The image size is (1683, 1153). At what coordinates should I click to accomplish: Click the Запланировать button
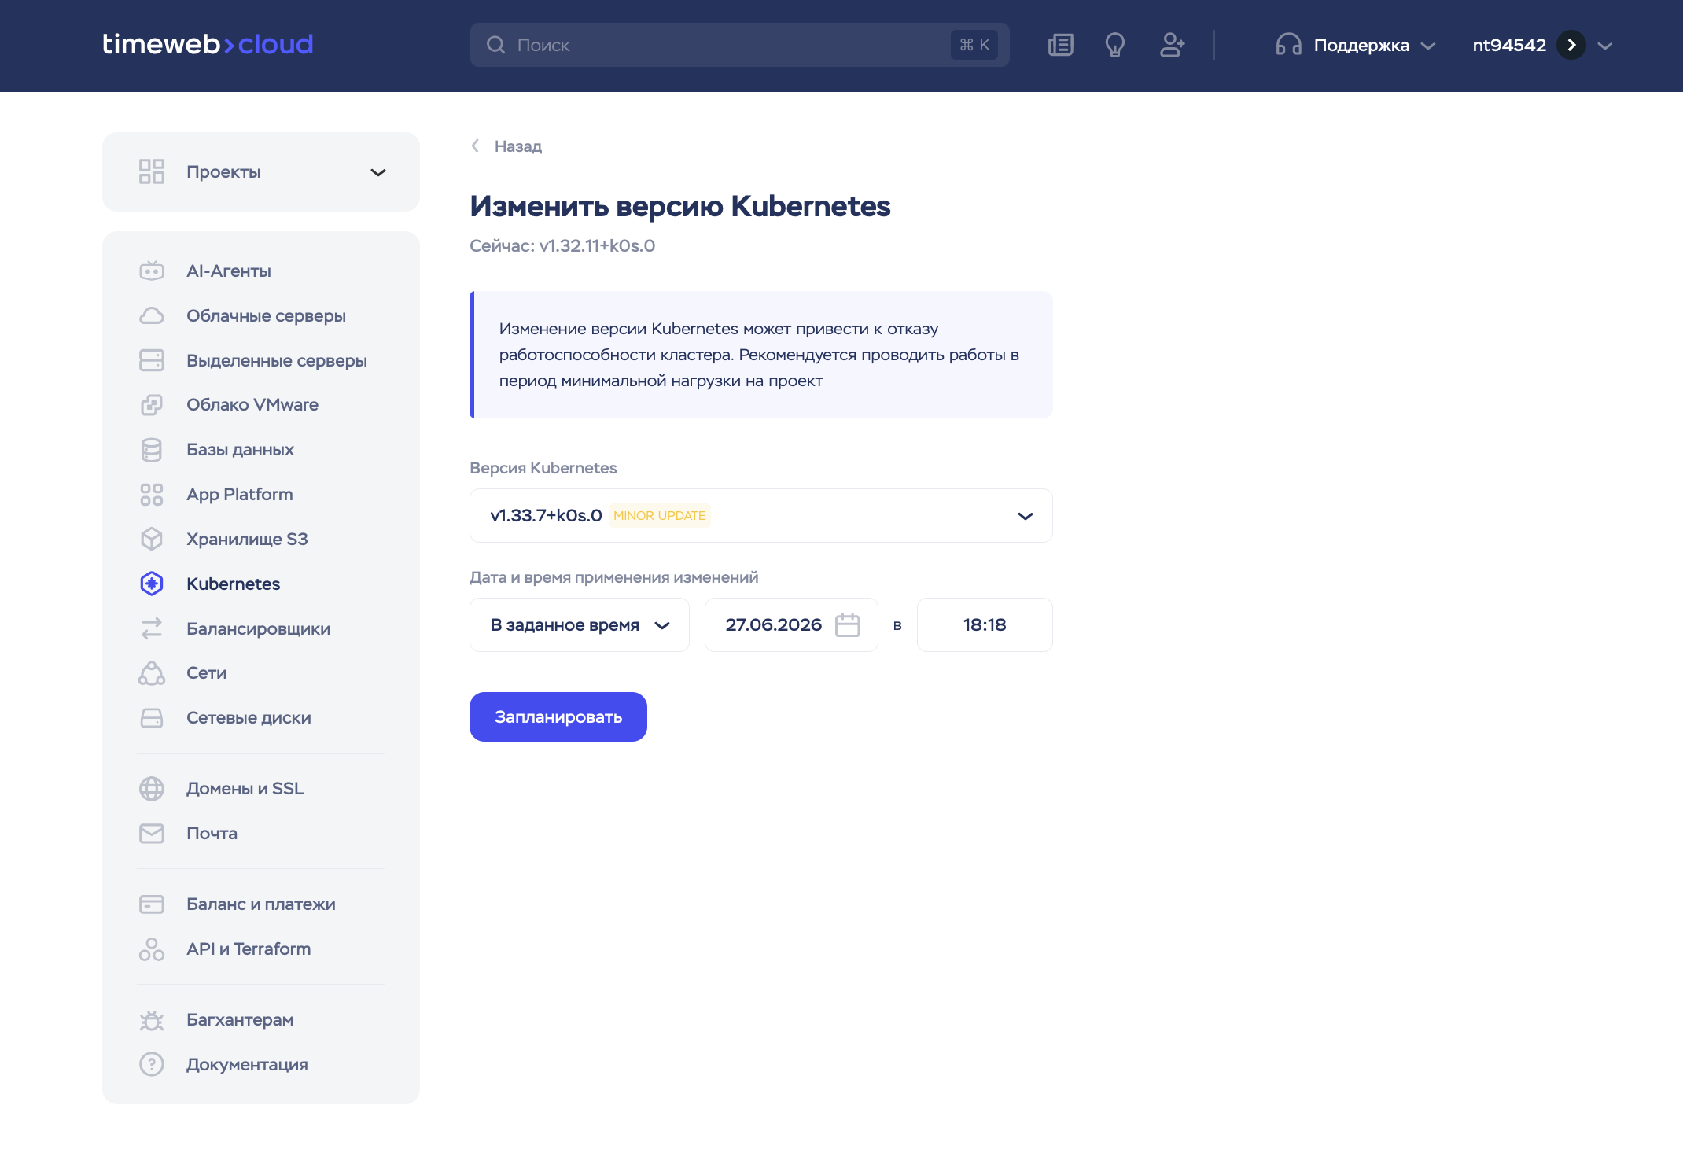click(558, 717)
